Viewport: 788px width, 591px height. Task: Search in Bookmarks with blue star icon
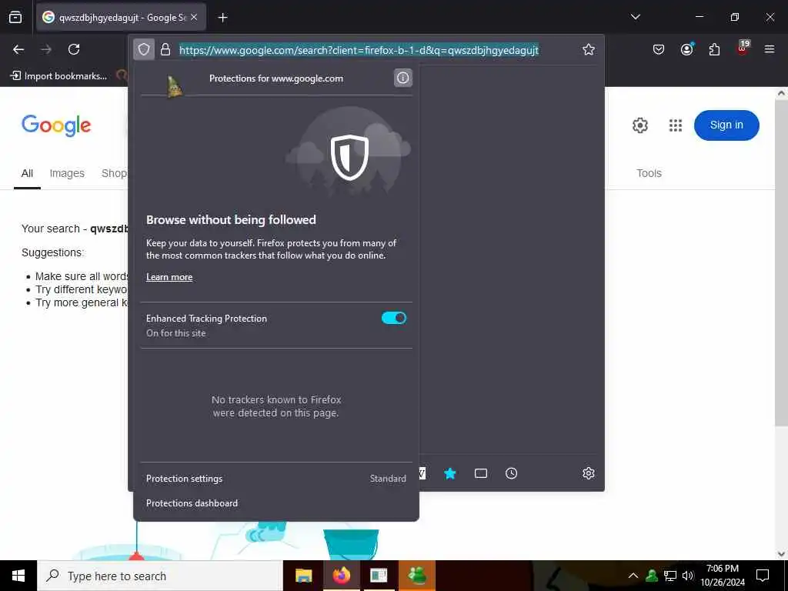(449, 473)
